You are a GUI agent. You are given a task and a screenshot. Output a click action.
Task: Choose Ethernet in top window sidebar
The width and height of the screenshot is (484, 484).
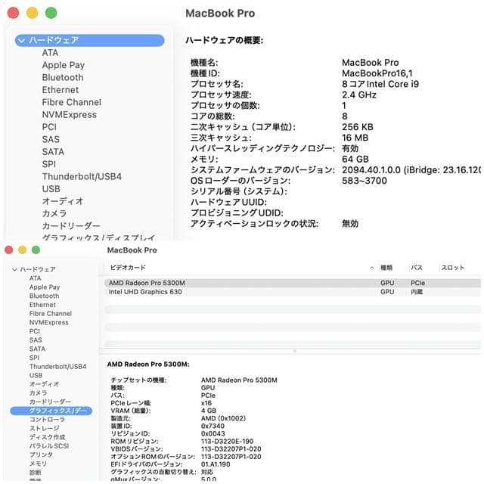60,90
